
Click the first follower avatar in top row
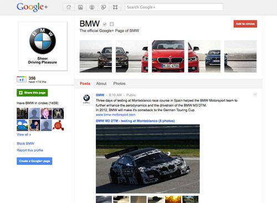click(22, 113)
